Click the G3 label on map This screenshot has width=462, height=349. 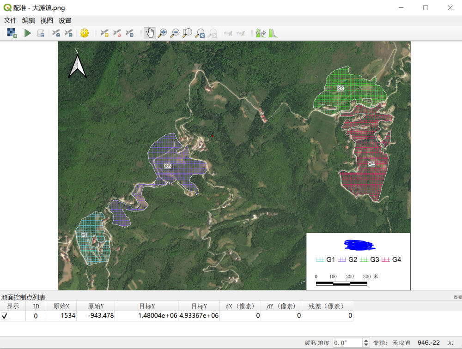[340, 88]
